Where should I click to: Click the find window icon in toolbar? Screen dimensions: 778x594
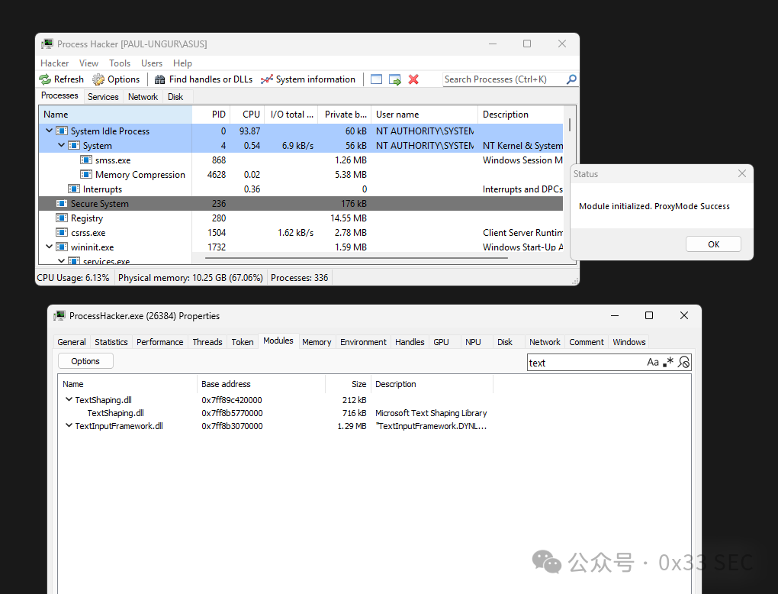[376, 79]
